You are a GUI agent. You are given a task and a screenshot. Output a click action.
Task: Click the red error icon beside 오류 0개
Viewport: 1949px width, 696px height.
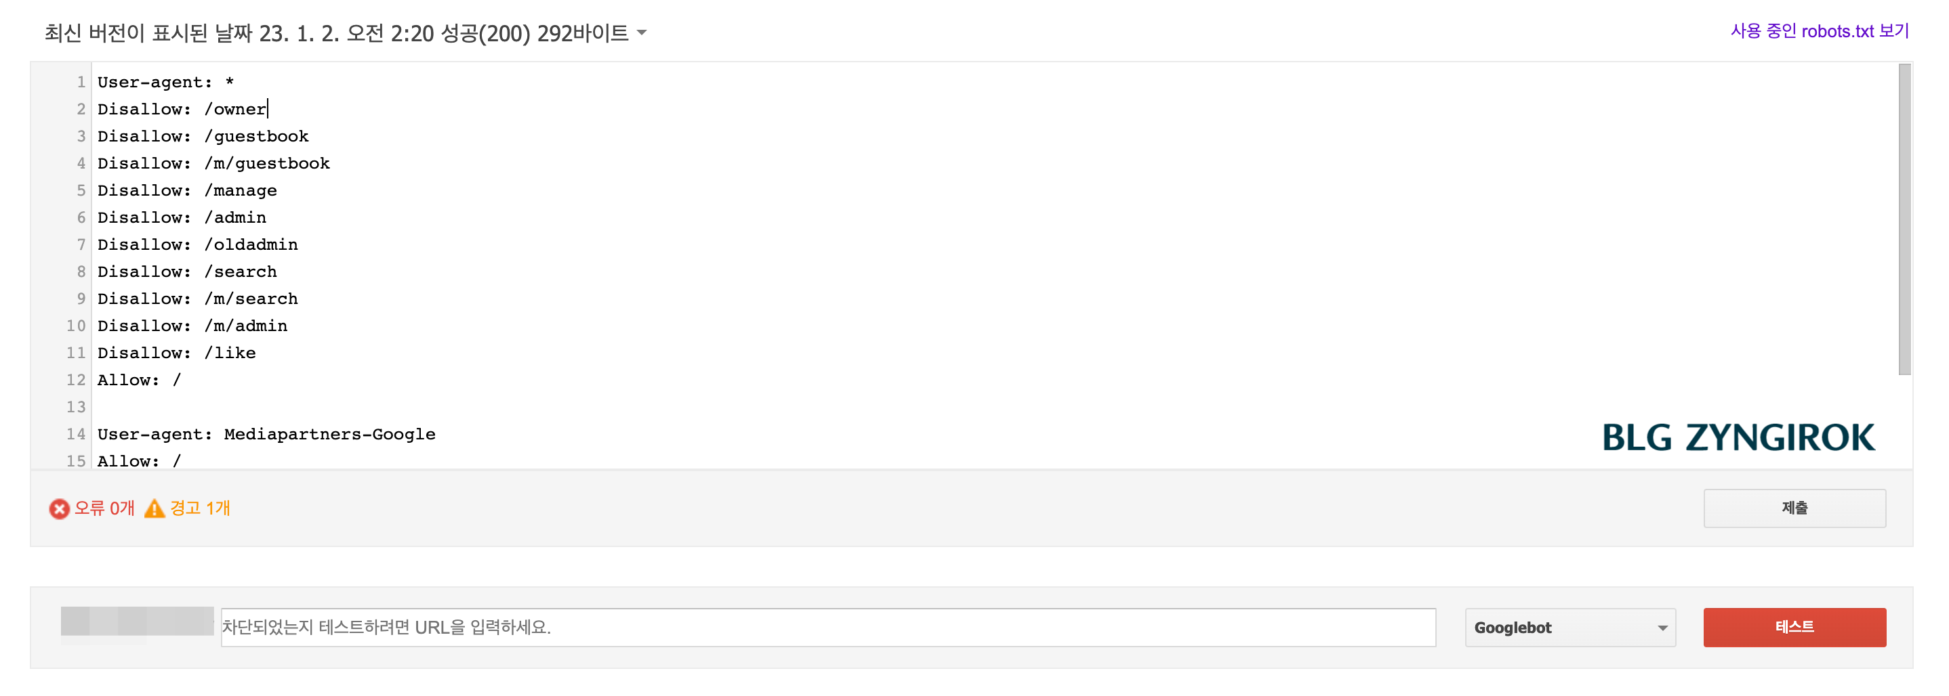pos(59,508)
